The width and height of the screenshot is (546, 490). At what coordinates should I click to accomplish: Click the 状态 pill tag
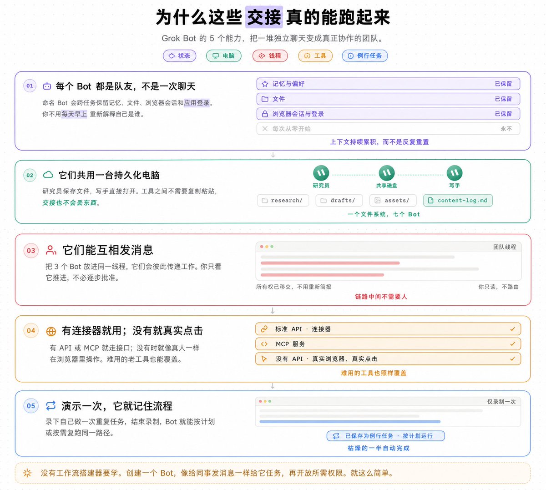tap(179, 56)
